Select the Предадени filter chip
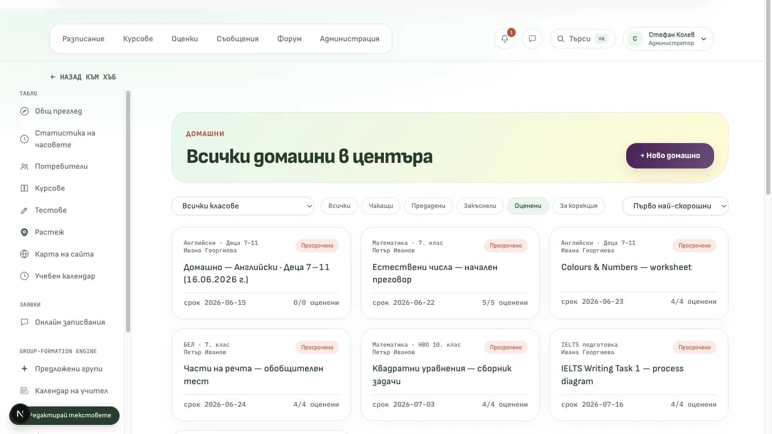This screenshot has height=434, width=772. click(428, 206)
